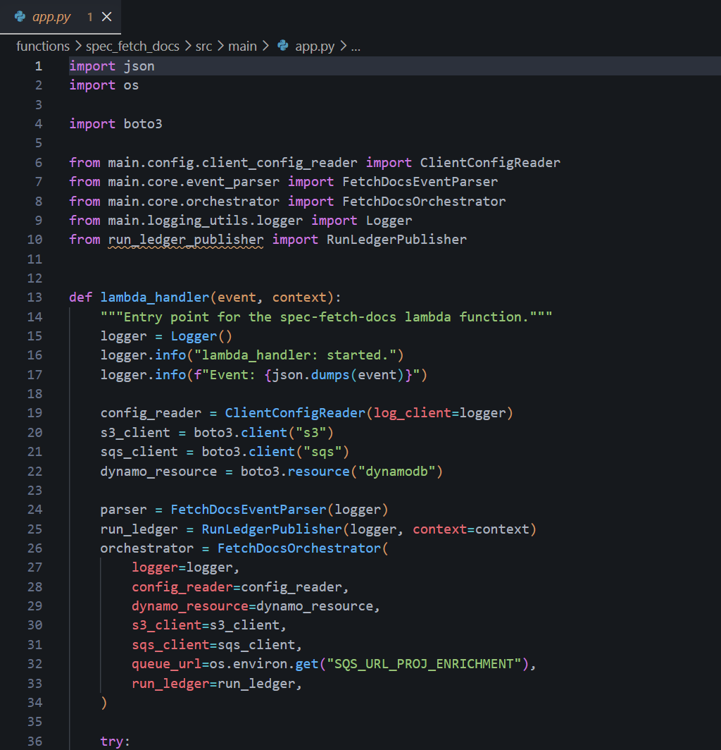Viewport: 721px width, 750px height.
Task: Click the 'orchestrator' variable on line 26
Action: coord(147,548)
